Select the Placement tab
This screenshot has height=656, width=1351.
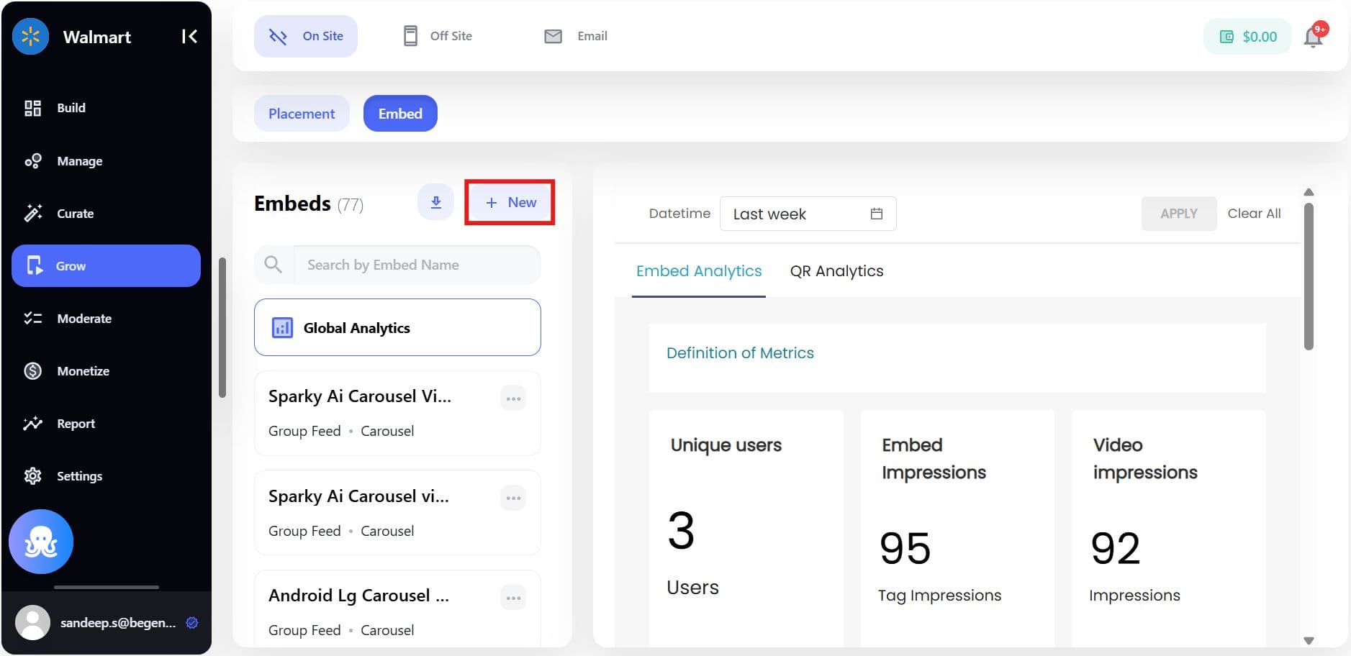(302, 114)
